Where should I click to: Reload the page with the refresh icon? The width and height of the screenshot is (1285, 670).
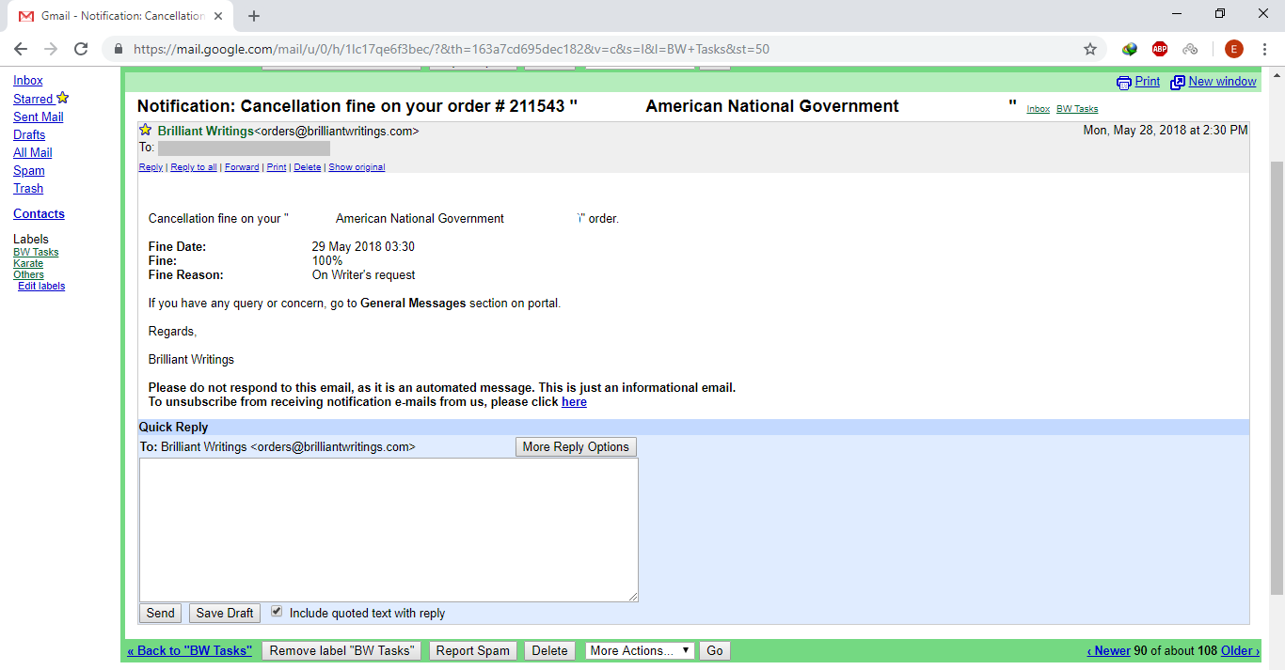click(x=81, y=49)
